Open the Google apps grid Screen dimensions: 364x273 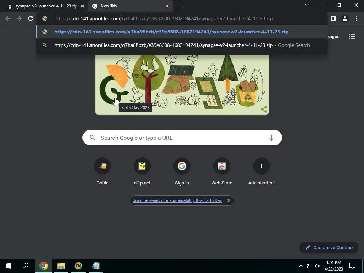352,37
